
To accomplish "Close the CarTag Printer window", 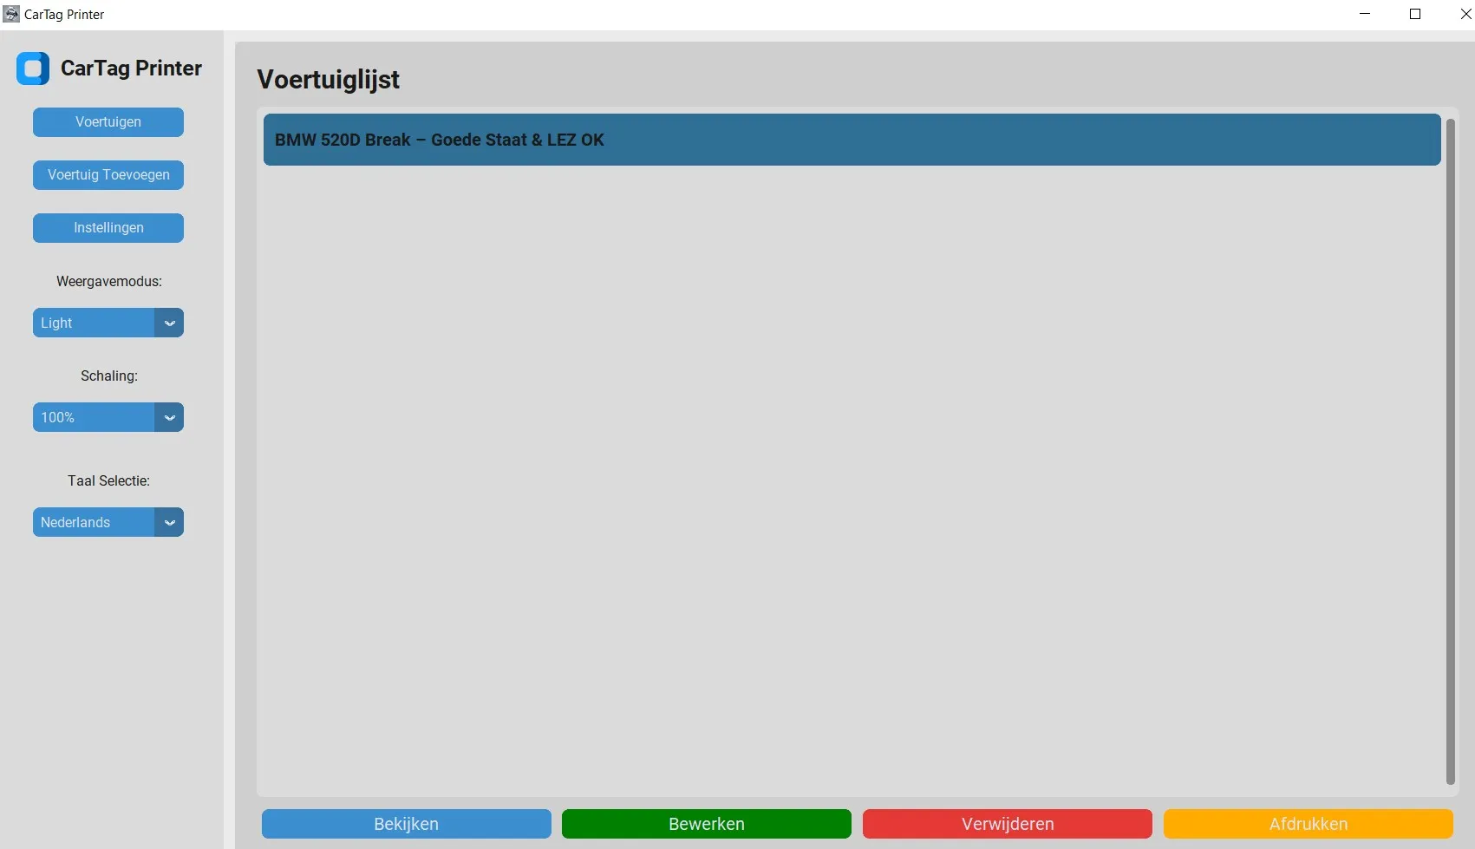I will click(x=1465, y=14).
